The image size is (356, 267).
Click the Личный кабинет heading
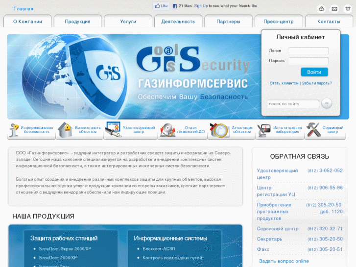[x=300, y=37]
